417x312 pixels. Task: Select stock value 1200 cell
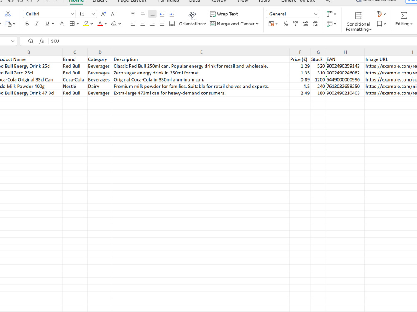318,79
